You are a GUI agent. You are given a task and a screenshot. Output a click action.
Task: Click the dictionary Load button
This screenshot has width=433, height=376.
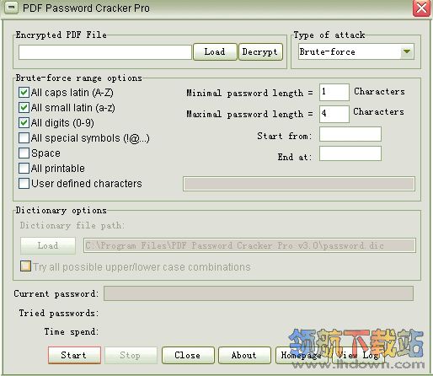click(48, 245)
